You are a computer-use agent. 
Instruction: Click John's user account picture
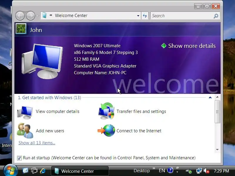pos(21,28)
